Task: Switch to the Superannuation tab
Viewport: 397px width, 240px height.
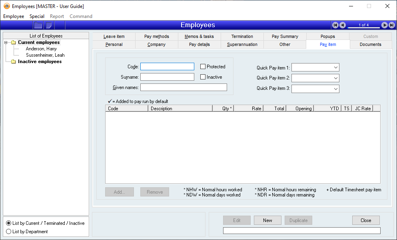Action: pos(242,45)
